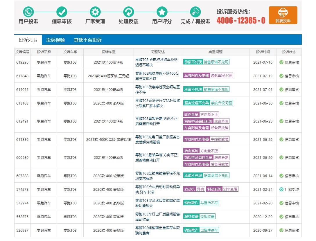Switch to the 投诉视频 tab
316x241 pixels.
click(55, 40)
